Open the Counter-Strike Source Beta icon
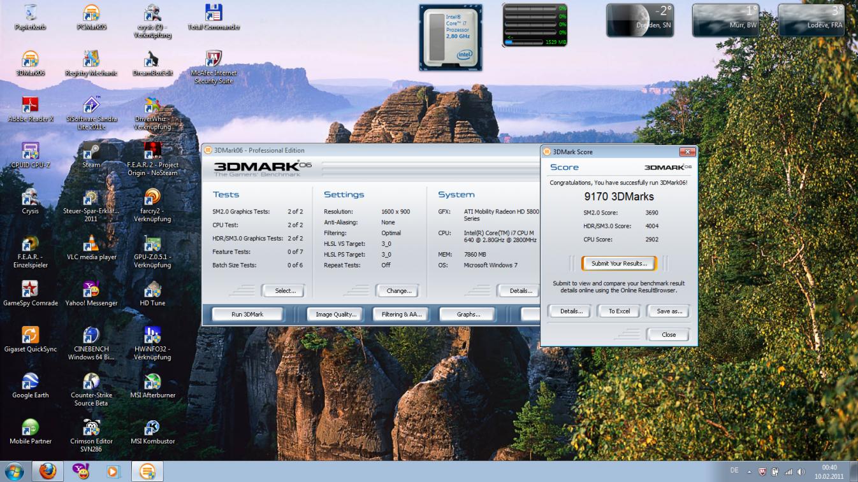This screenshot has height=482, width=858. (91, 389)
